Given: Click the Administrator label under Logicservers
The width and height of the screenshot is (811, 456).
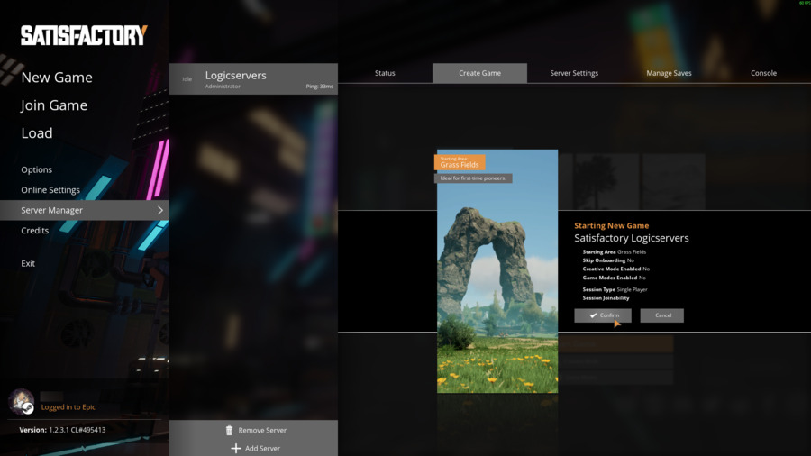Looking at the screenshot, I should (x=223, y=87).
